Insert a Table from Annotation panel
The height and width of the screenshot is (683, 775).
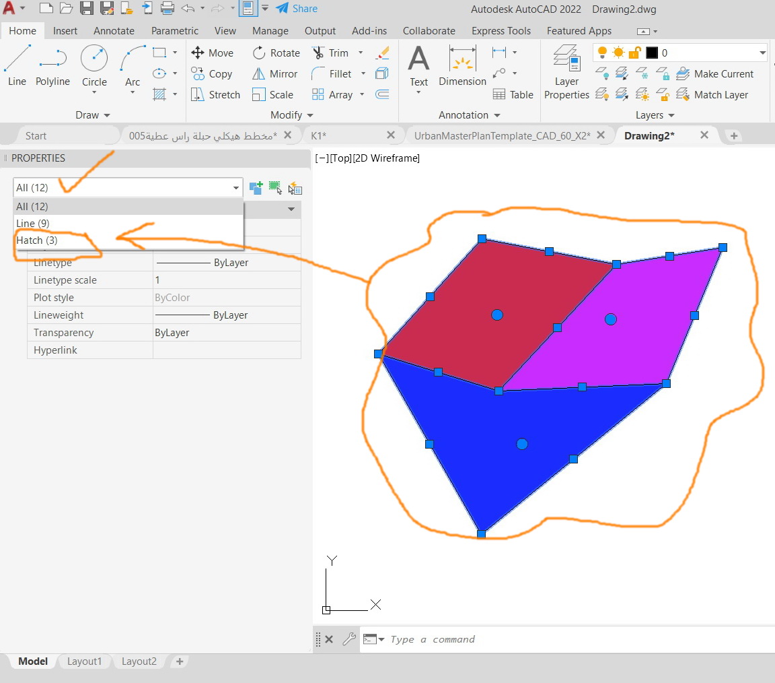513,94
